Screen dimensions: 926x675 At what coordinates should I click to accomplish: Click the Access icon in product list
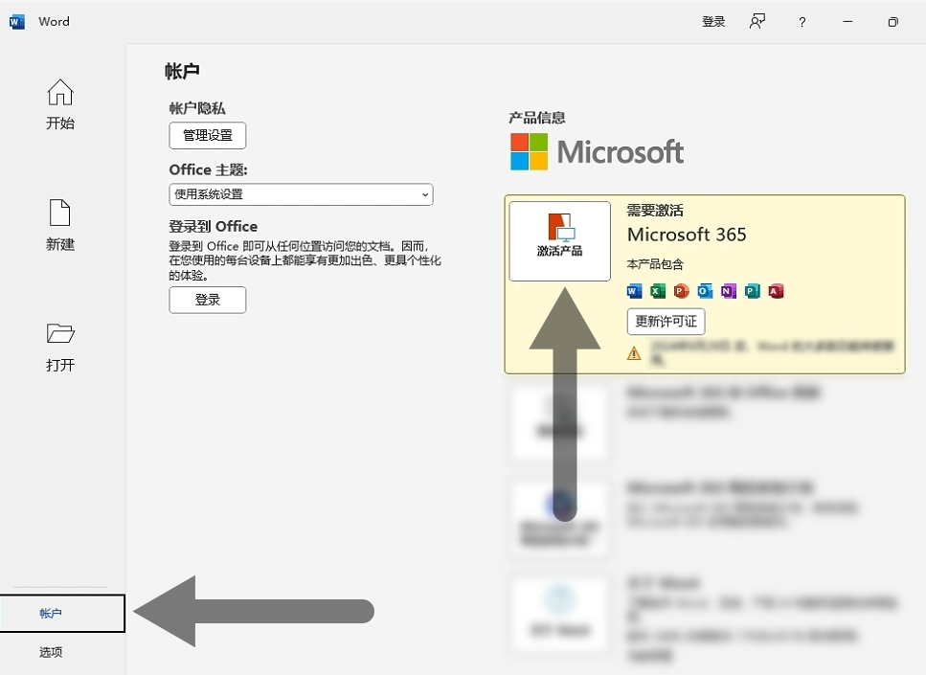776,291
